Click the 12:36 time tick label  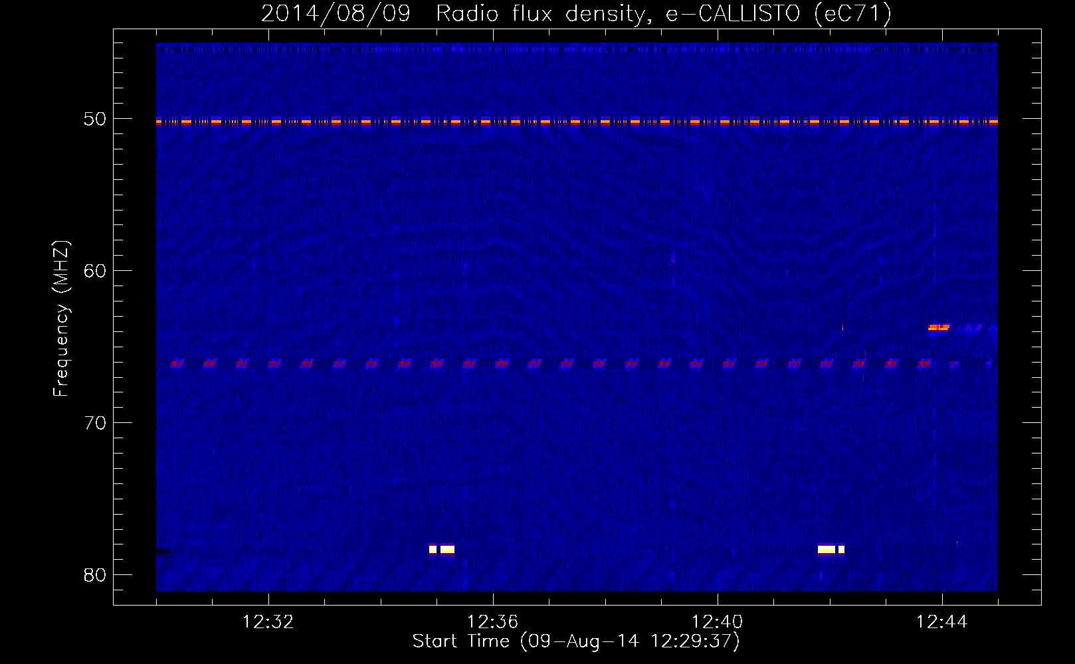click(493, 622)
